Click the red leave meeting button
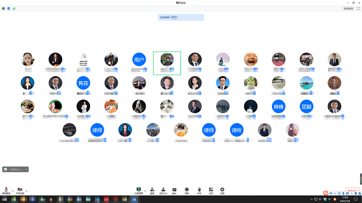This screenshot has height=203, width=362. click(x=352, y=190)
